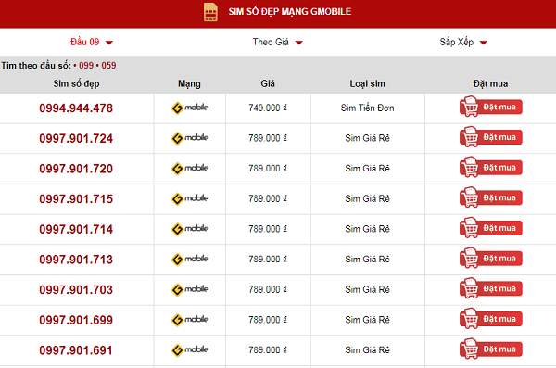Filter by prefix 059 link
The image size is (556, 368).
point(108,66)
